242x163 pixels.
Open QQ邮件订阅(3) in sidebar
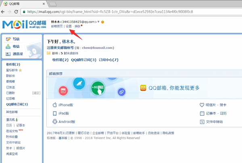(17, 104)
